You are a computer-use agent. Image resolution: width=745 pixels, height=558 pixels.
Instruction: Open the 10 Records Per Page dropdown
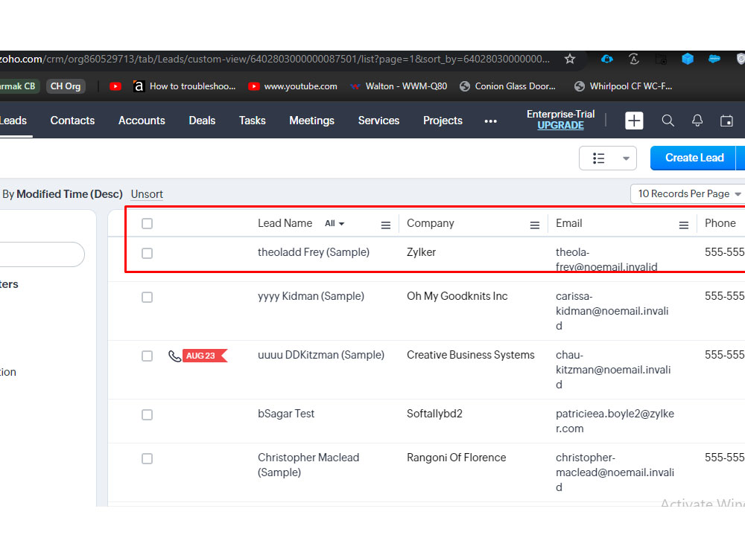(x=689, y=194)
